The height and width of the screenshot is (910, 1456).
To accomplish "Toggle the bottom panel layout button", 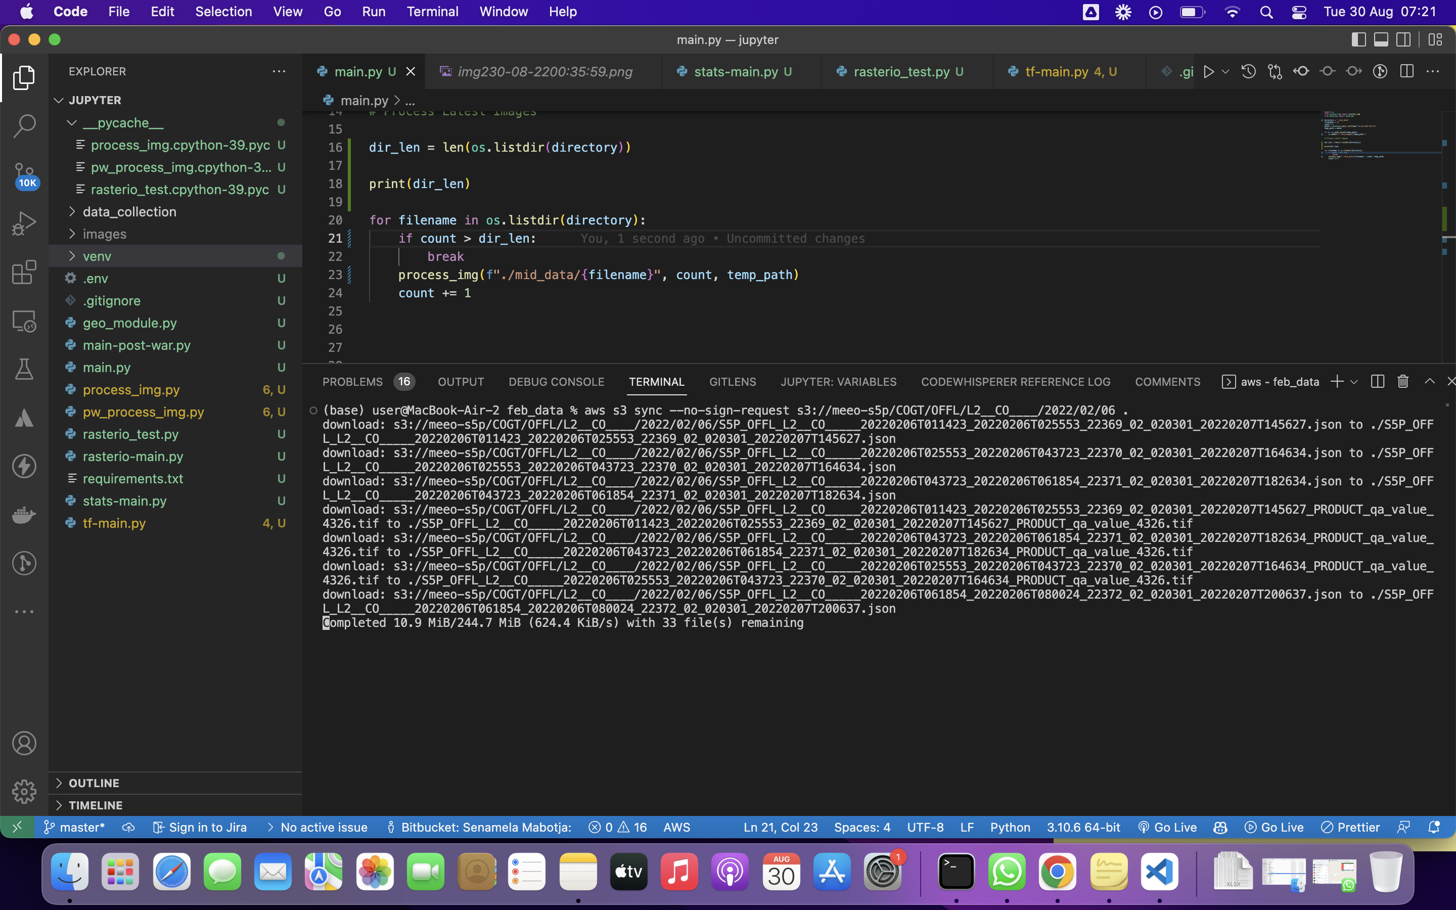I will [1381, 40].
